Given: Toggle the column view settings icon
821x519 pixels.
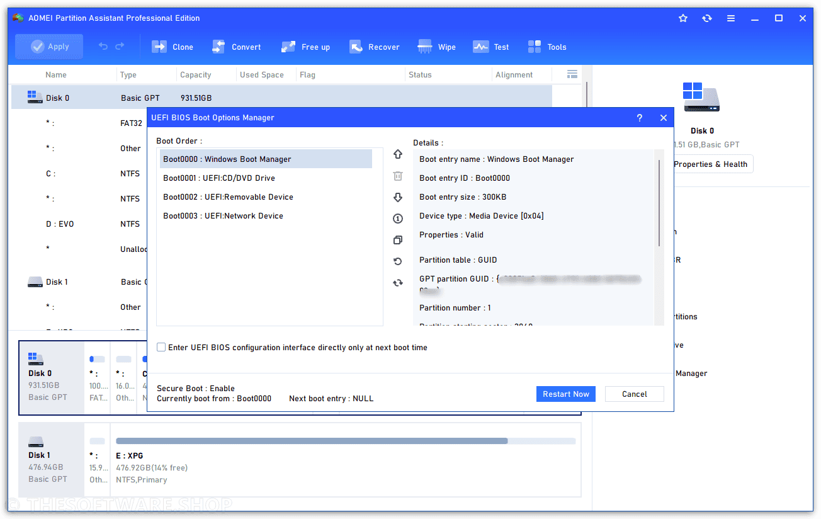Looking at the screenshot, I should pyautogui.click(x=572, y=74).
